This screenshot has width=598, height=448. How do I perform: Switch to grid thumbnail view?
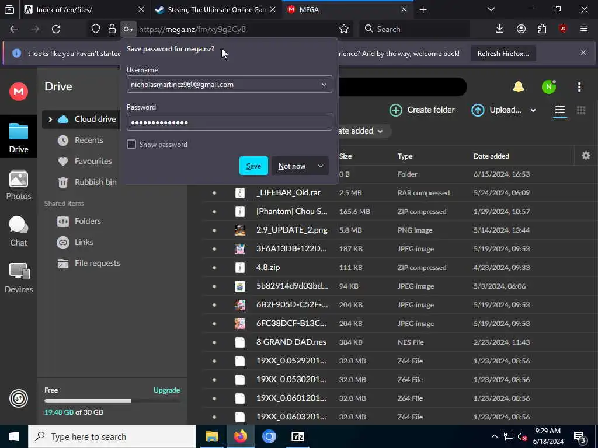[581, 110]
